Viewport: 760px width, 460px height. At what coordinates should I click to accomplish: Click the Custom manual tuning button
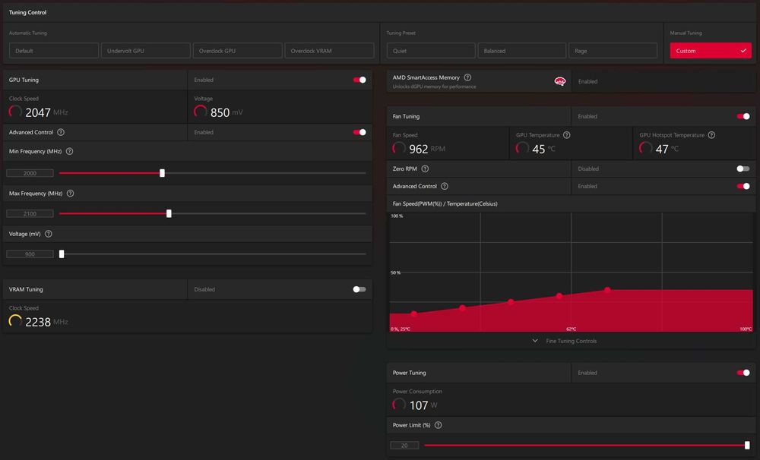pos(711,50)
